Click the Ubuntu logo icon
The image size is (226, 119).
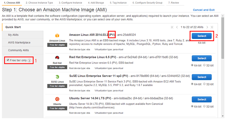pos(57,99)
